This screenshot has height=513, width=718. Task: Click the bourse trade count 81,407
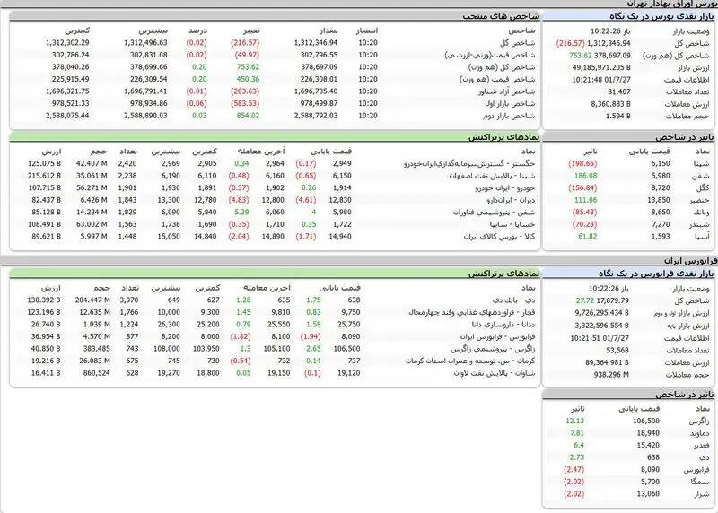[619, 92]
